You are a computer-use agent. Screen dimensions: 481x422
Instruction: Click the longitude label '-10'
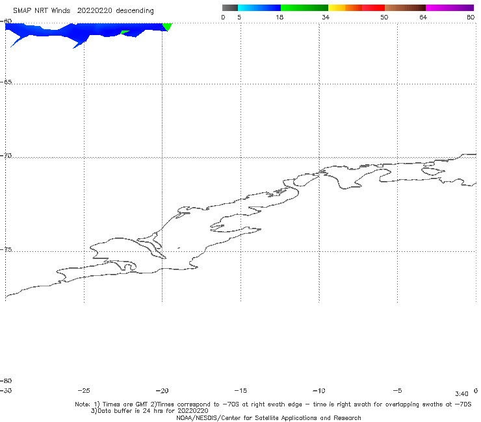pos(319,391)
